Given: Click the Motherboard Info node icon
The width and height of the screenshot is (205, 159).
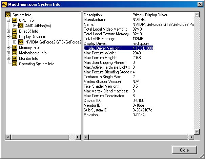Looking at the screenshot, I should 15,53.
